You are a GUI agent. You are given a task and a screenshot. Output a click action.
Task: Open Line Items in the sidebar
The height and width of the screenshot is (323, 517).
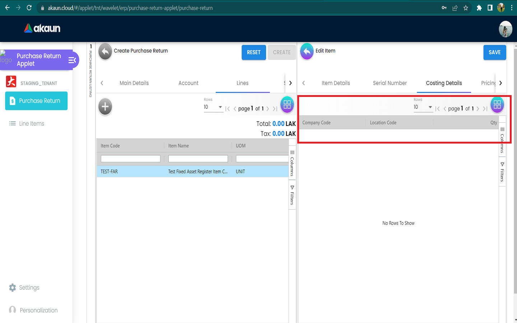point(27,123)
